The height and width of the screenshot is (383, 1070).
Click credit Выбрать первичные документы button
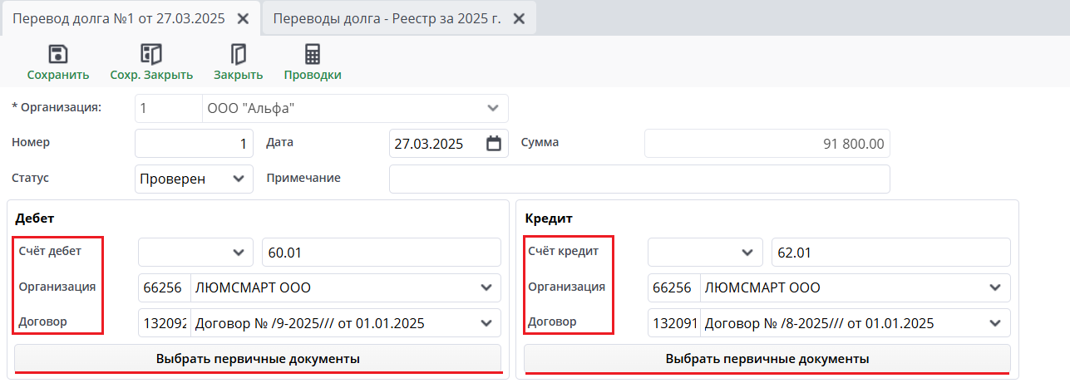pyautogui.click(x=767, y=359)
